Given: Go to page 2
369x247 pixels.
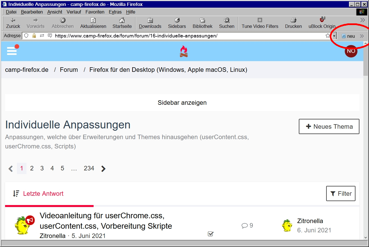Looking at the screenshot, I should tap(32, 168).
